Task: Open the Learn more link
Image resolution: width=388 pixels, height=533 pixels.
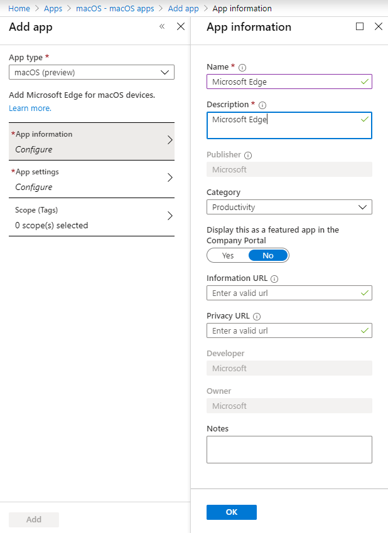Action: 30,108
